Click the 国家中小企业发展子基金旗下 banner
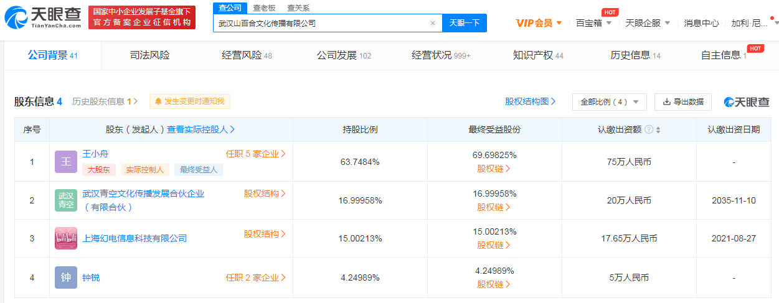Viewport: 779px width, 303px height. (x=141, y=17)
